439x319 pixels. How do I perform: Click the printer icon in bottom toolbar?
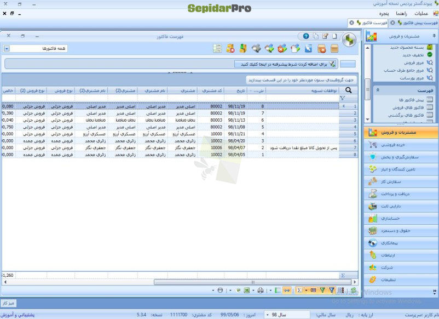click(x=261, y=290)
